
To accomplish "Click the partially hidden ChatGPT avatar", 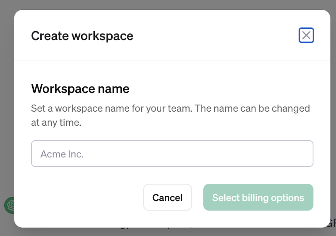I will pos(9,205).
